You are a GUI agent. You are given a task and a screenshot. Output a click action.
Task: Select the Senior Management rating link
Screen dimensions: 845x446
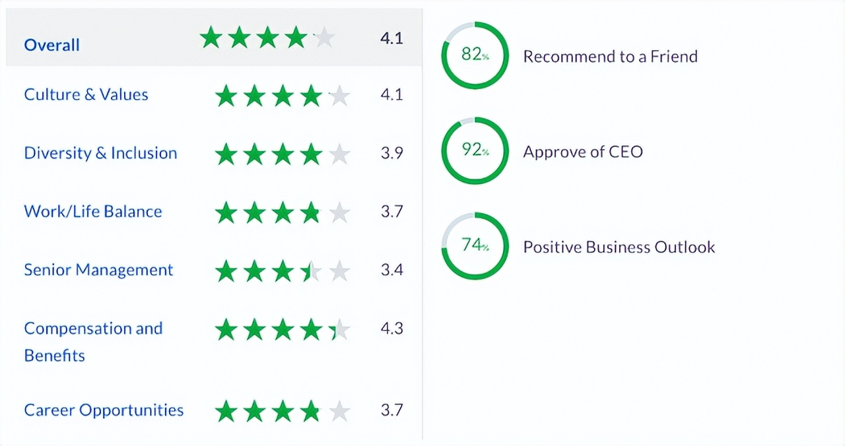click(x=98, y=270)
